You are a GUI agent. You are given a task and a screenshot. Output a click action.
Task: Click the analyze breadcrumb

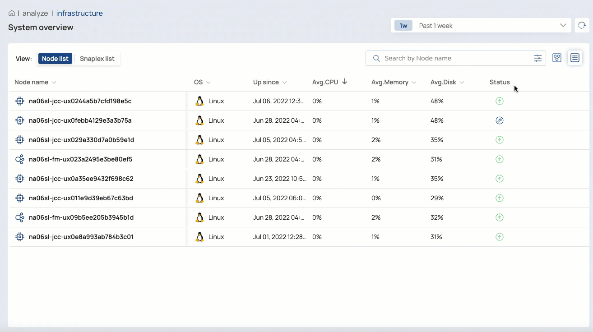pyautogui.click(x=35, y=13)
